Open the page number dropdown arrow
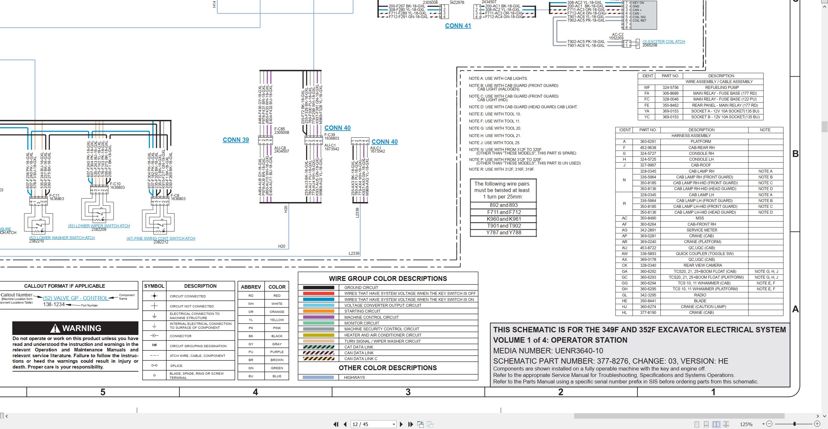 pos(394,424)
